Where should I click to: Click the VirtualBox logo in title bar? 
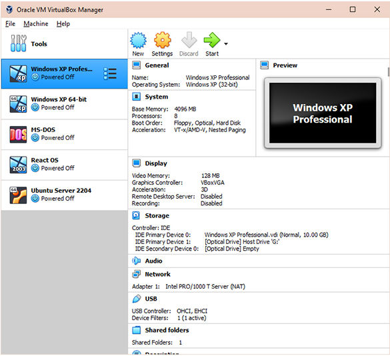coord(9,9)
